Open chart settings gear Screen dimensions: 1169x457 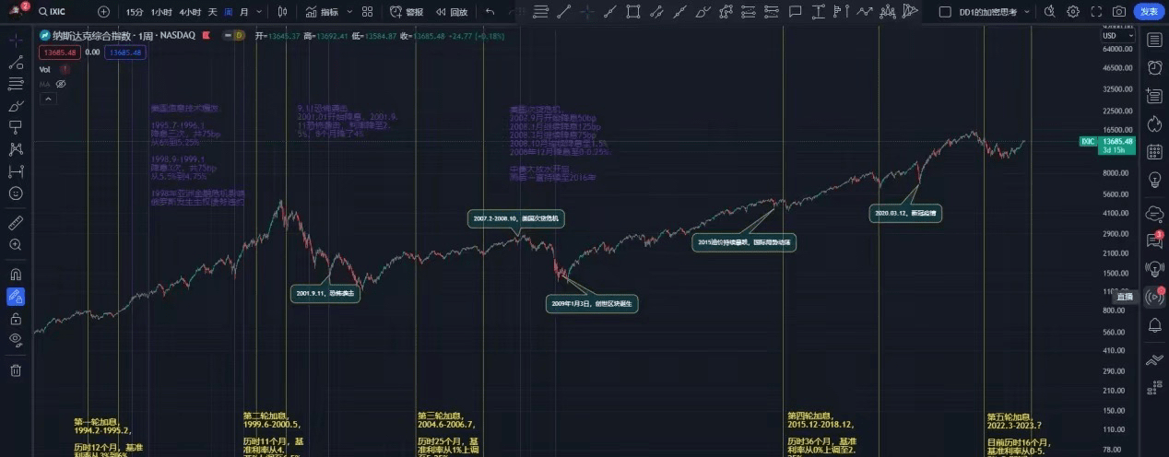(1073, 12)
